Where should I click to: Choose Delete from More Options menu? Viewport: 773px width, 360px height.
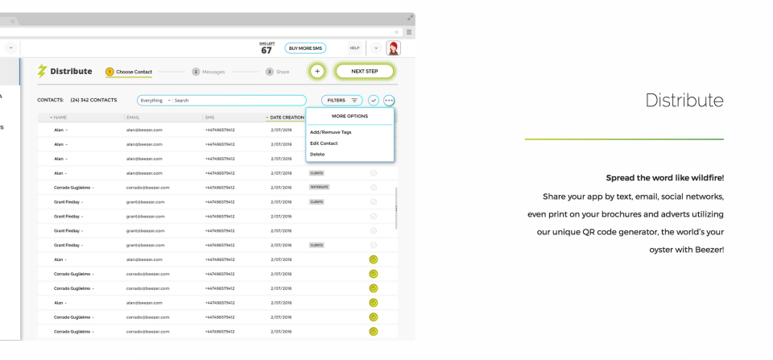click(x=317, y=155)
